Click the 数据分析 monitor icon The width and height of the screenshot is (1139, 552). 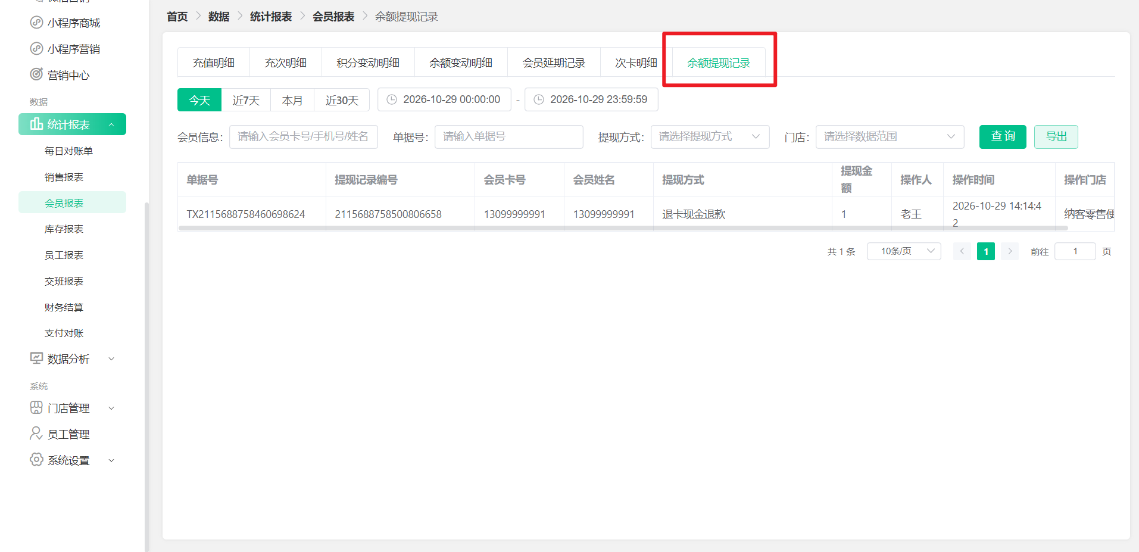pos(36,358)
